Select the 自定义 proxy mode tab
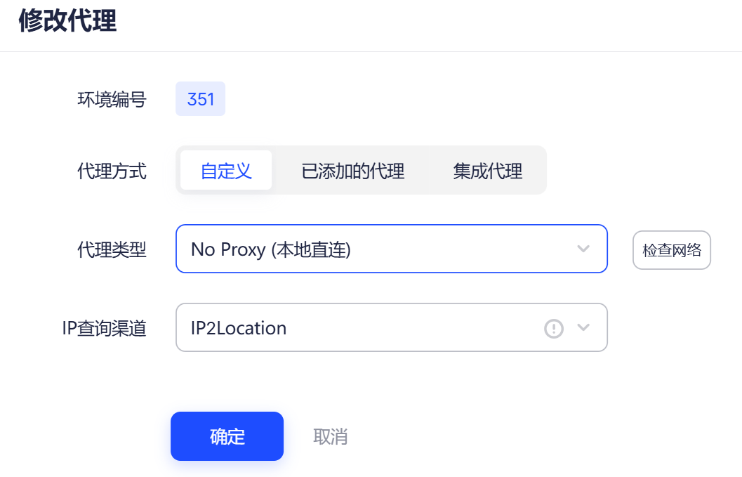The image size is (742, 477). click(226, 170)
